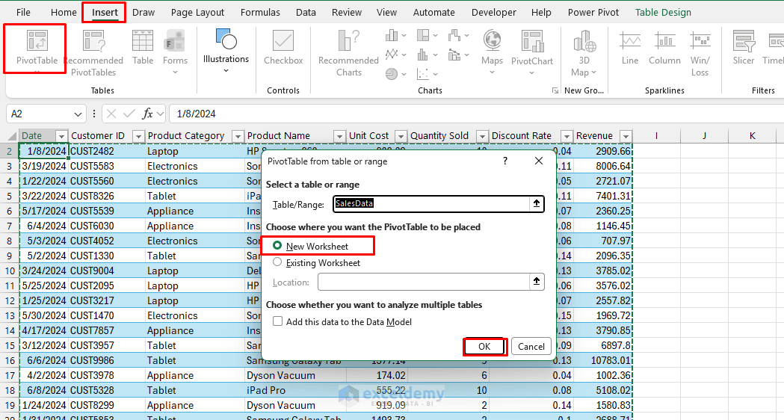Click the formula bar showing 1/8/2024
This screenshot has height=420, width=784.
click(477, 114)
